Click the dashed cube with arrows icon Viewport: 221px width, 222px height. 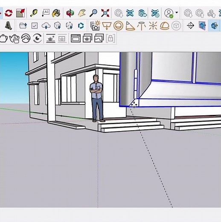click(69, 26)
